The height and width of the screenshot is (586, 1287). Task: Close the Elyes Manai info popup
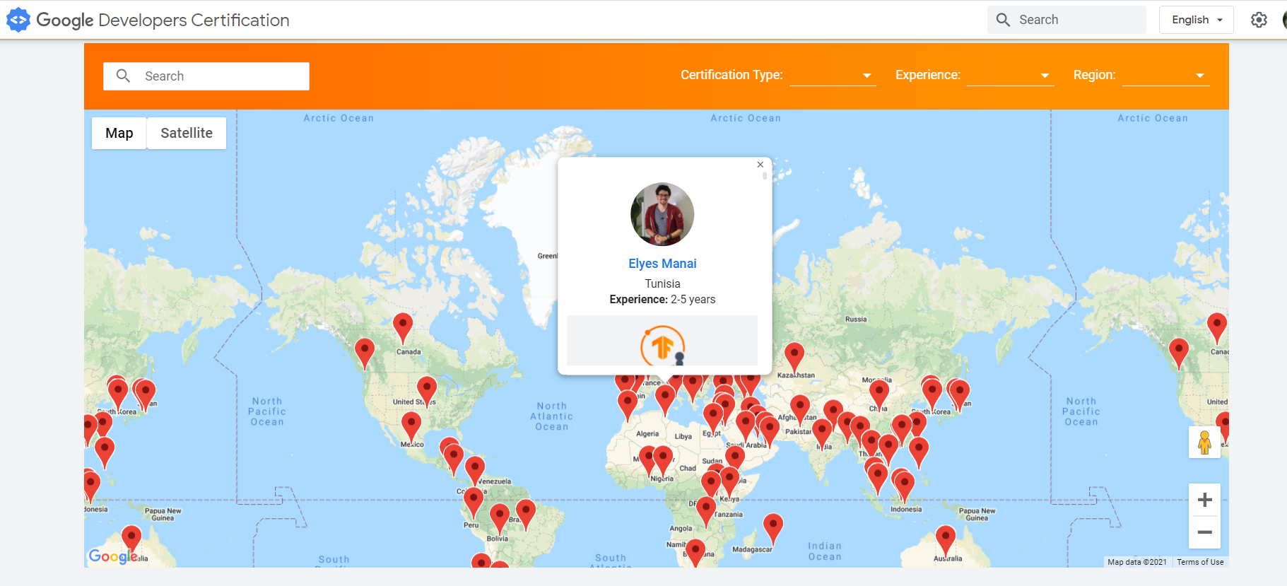(x=760, y=165)
